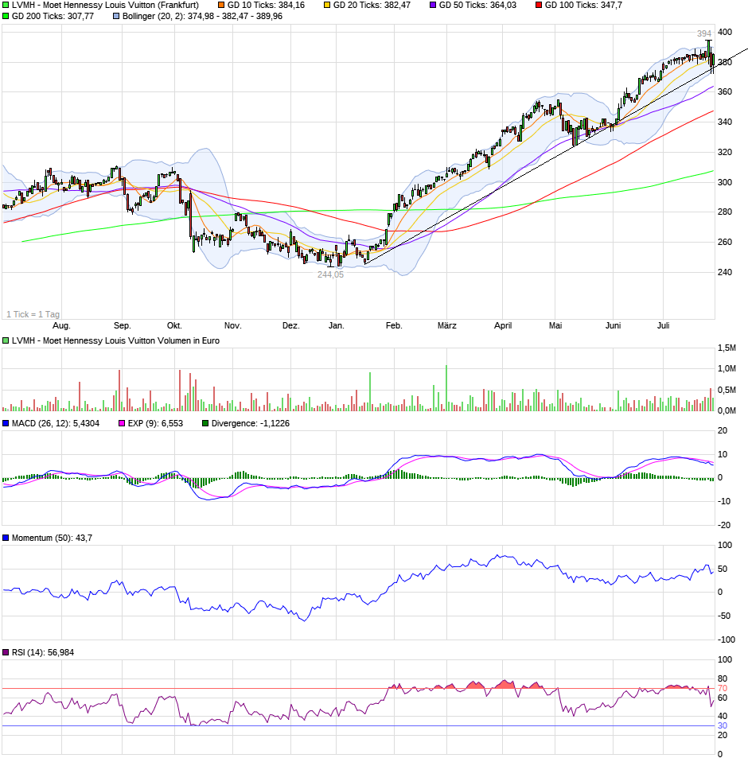Click the Dez. month axis label
748x762 pixels.
[290, 325]
